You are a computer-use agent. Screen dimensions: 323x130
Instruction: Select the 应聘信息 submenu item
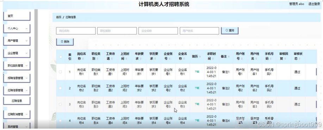point(17,101)
